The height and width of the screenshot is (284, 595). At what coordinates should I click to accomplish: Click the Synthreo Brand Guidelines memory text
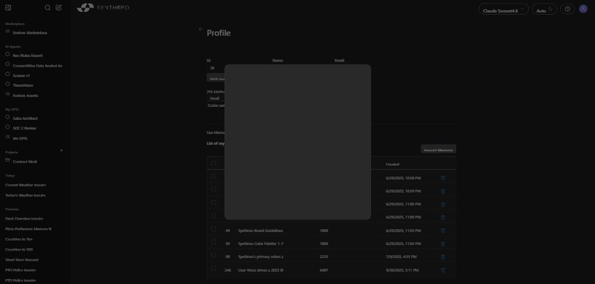click(x=260, y=230)
